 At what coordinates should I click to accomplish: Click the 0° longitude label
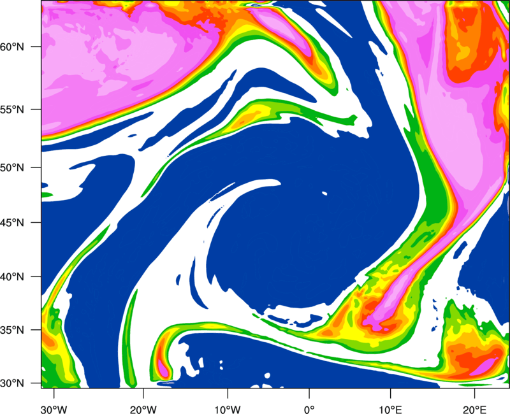309,410
